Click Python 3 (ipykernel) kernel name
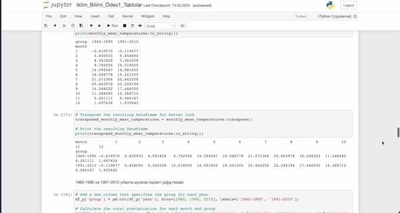Image resolution: width=400 pixels, height=213 pixels. pos(335,16)
